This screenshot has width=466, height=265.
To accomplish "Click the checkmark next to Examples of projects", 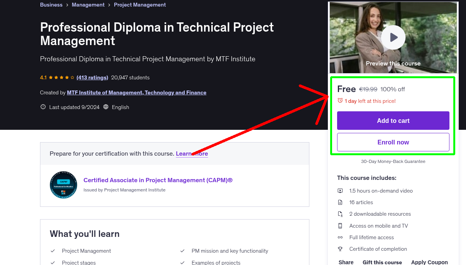I will click(182, 263).
